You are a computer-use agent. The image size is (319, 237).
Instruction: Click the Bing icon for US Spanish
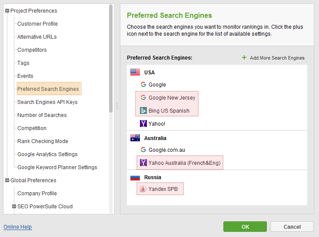(x=143, y=110)
